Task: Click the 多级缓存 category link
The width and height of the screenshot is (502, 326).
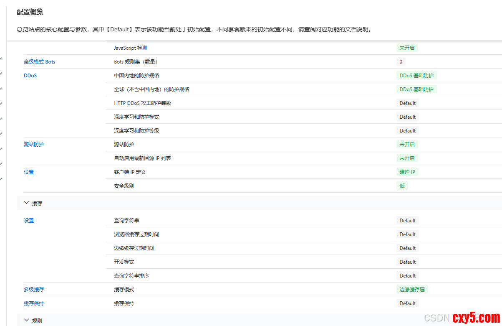Action: (33, 290)
